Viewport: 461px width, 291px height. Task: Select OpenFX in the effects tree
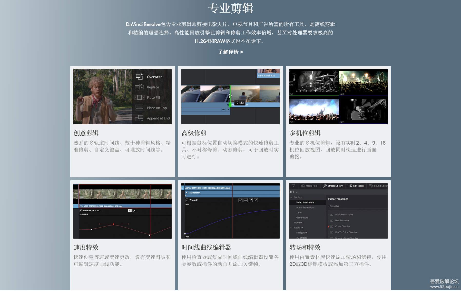tap(298, 223)
